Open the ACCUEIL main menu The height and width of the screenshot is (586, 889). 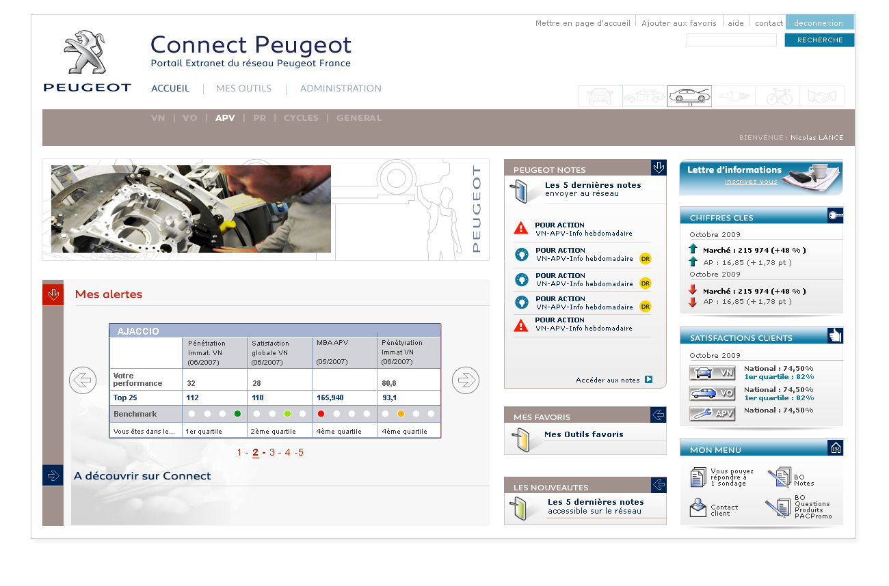(170, 88)
